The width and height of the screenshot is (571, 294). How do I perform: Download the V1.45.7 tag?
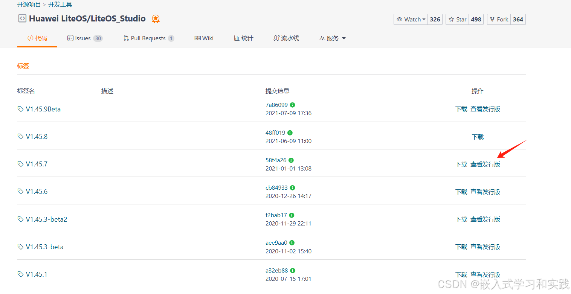point(461,165)
